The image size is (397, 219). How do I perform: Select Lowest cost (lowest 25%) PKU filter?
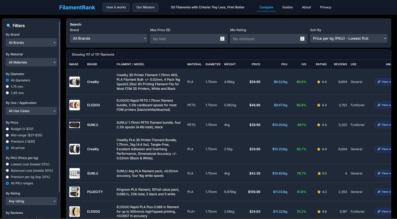pyautogui.click(x=7, y=164)
